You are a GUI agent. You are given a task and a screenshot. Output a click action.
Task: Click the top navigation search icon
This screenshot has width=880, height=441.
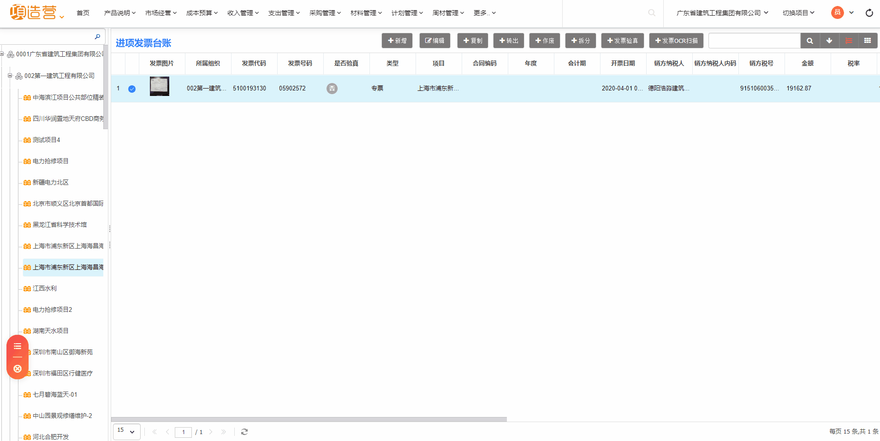coord(652,13)
